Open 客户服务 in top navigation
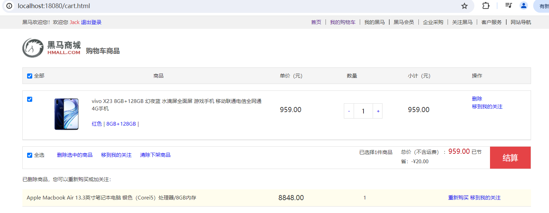The image size is (549, 213). (x=491, y=22)
